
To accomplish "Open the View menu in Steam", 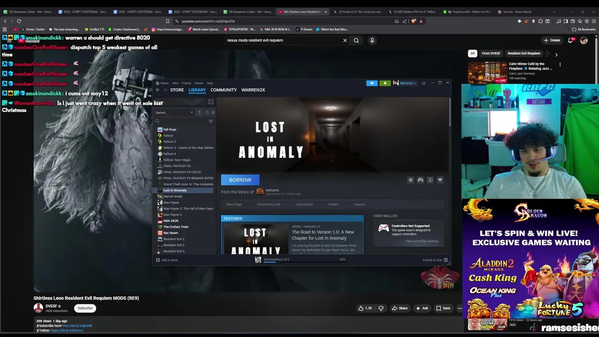I will [x=175, y=83].
